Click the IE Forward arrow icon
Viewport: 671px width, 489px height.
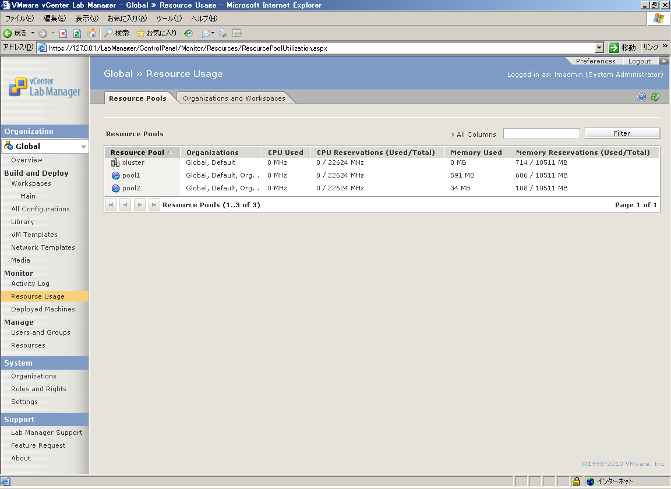pos(43,33)
